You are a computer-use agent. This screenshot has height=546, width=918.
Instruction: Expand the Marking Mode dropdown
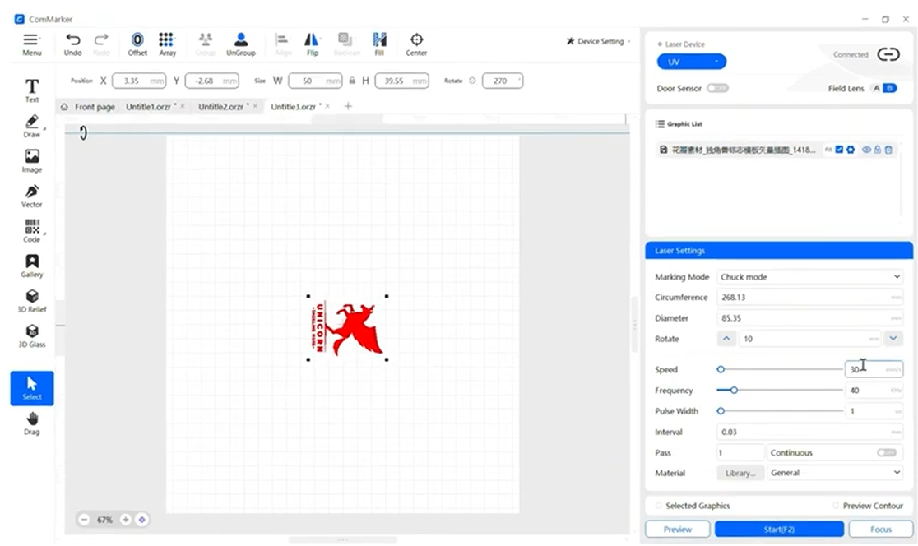810,277
